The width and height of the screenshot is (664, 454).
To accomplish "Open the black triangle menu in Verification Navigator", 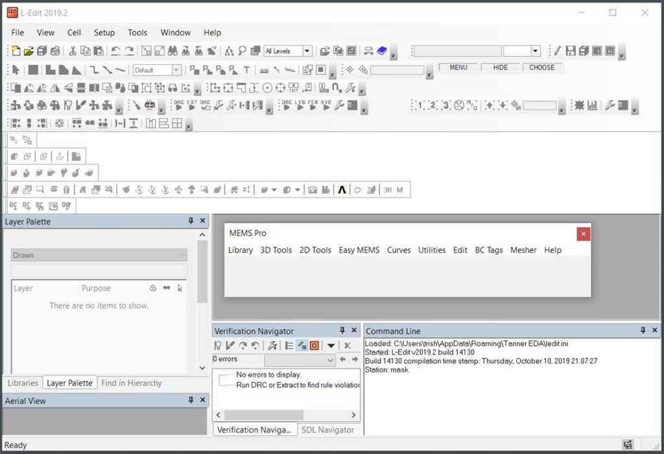I will point(331,346).
